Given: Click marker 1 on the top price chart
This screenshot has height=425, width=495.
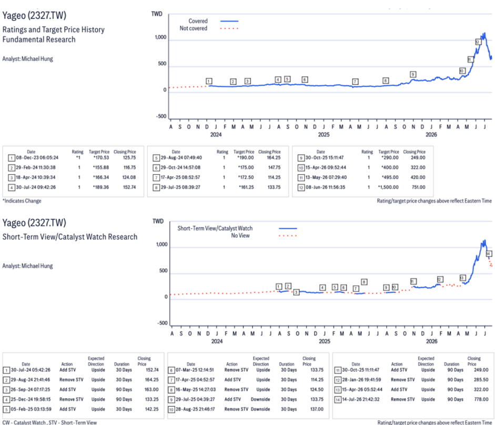Looking at the screenshot, I should point(209,81).
